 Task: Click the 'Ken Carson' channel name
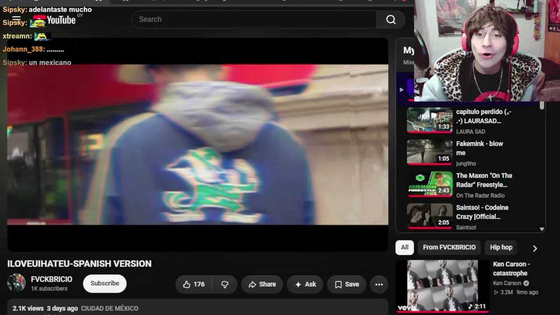tap(507, 283)
